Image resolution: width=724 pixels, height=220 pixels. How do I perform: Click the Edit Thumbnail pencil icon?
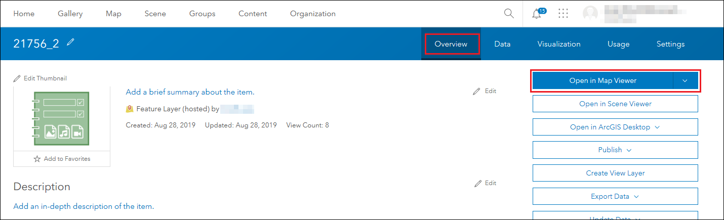pyautogui.click(x=17, y=78)
